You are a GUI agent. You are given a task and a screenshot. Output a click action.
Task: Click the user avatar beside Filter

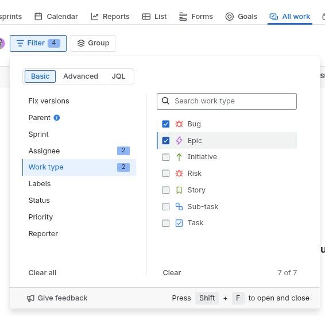point(2,43)
